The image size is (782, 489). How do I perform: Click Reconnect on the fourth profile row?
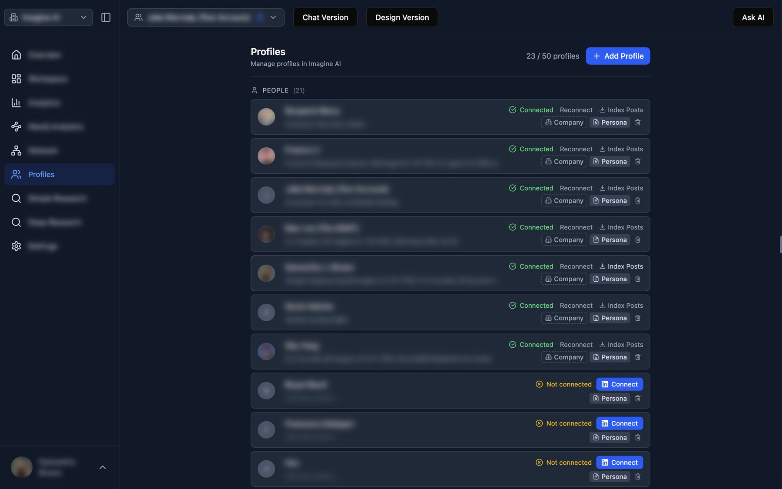coord(576,227)
